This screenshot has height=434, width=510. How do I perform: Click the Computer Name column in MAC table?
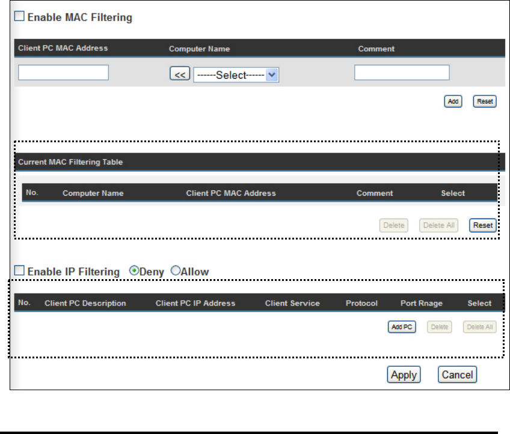click(93, 193)
